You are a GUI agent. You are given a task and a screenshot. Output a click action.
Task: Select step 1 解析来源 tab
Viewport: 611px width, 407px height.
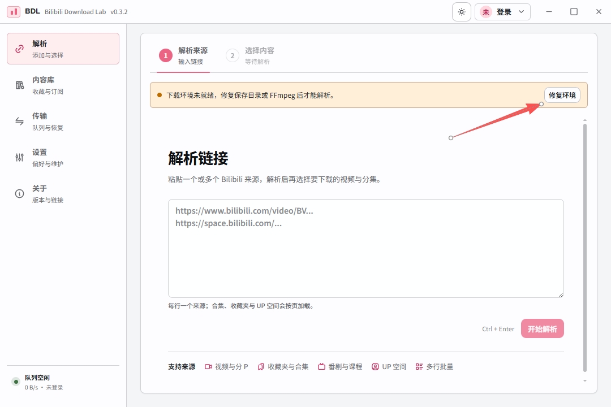(183, 56)
